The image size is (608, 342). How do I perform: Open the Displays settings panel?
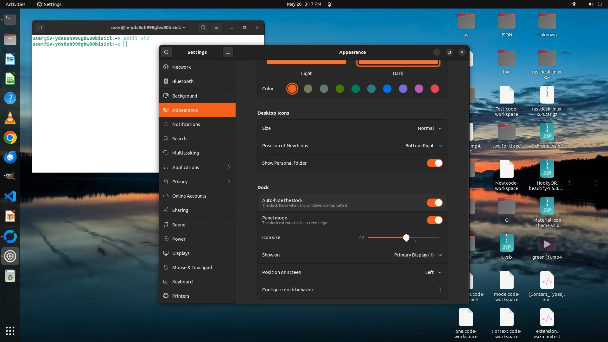click(181, 253)
